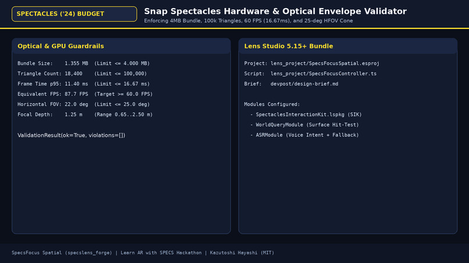
Task: Click the Focal Depth 1.25 m row
Action: (x=85, y=114)
